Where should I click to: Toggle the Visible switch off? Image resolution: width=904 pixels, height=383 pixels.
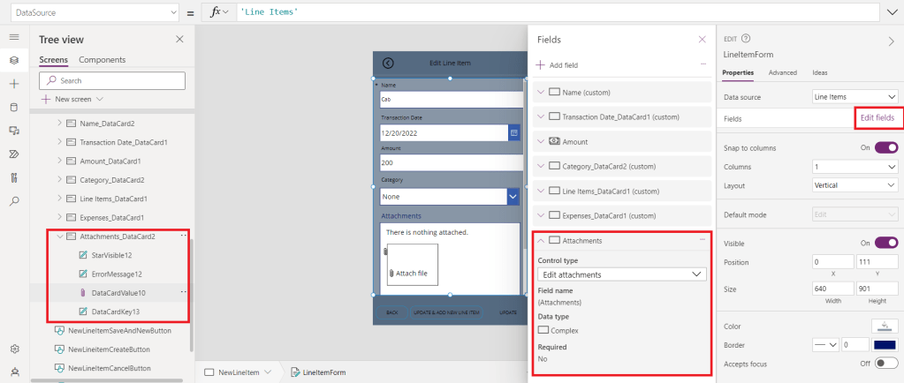886,243
